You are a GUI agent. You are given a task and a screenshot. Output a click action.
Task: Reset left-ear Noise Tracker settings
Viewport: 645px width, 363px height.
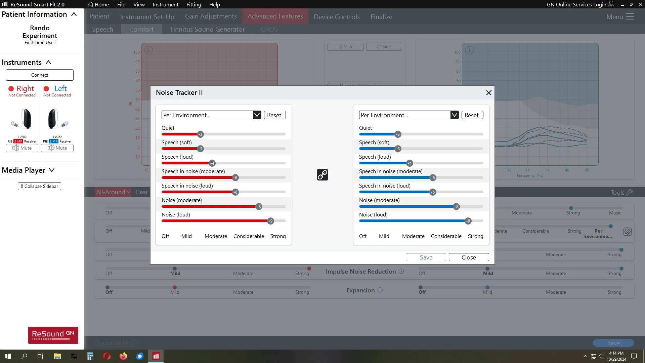472,115
